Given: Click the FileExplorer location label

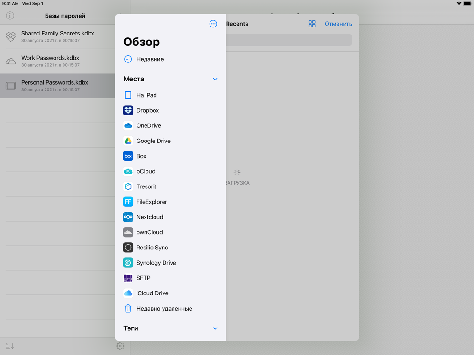Looking at the screenshot, I should point(152,202).
